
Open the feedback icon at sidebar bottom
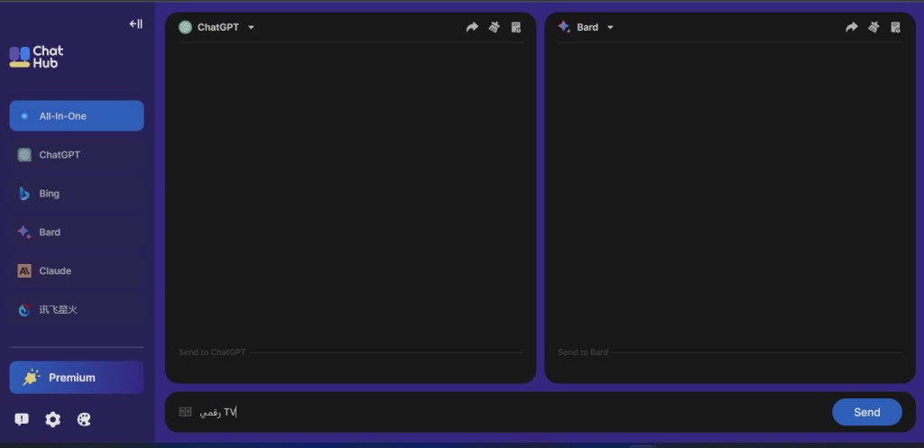(22, 419)
